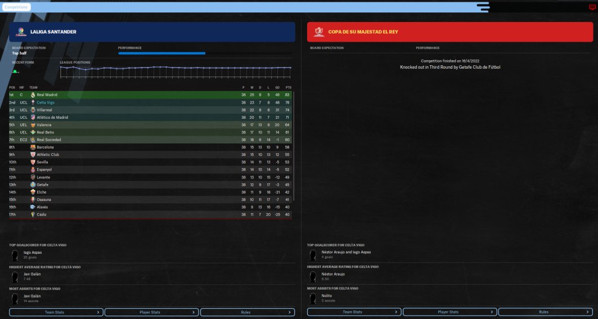598x319 pixels.
Task: Open Copa del Rey Rules
Action: tap(545, 312)
